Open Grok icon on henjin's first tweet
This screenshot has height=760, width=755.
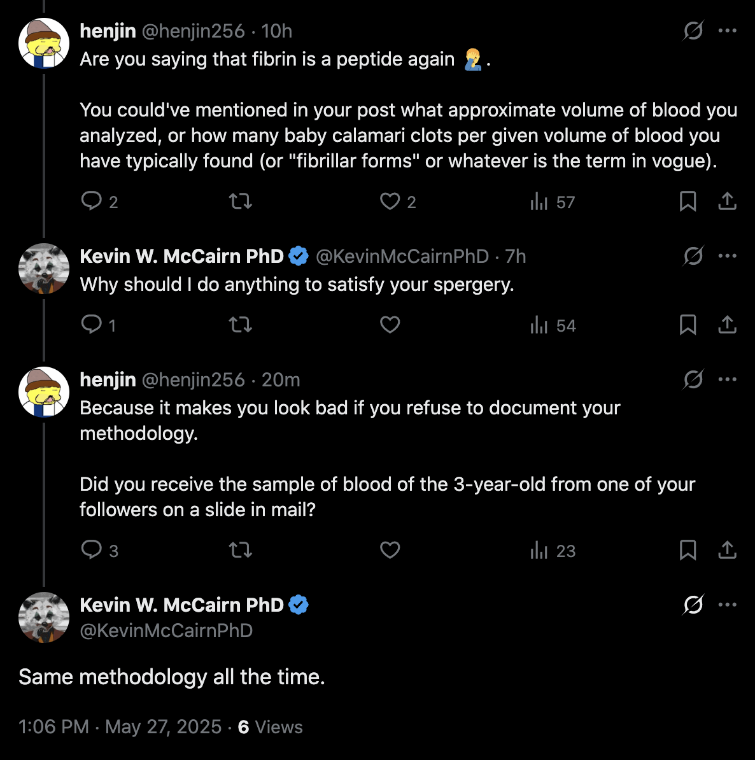pyautogui.click(x=693, y=31)
